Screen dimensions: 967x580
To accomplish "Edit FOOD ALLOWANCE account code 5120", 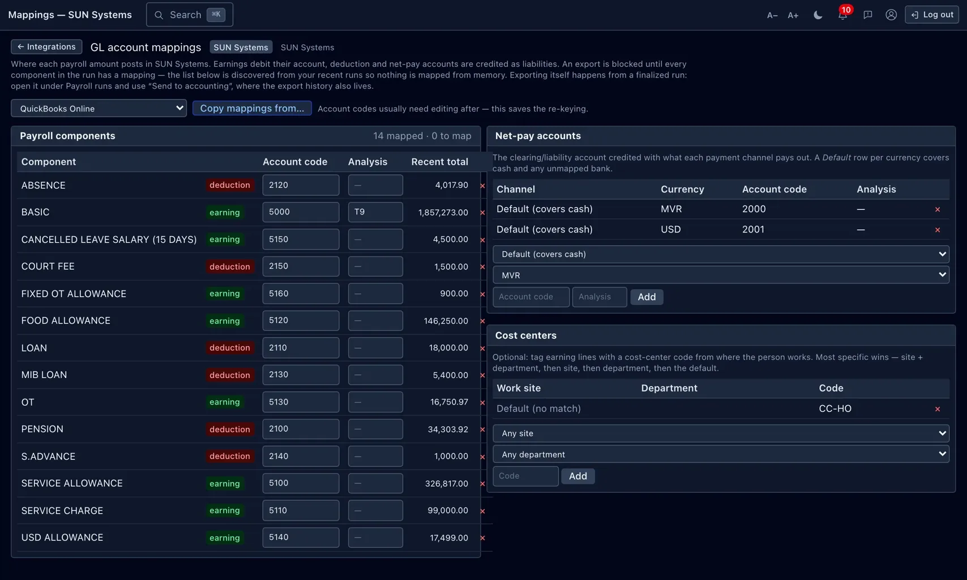I will (x=301, y=320).
